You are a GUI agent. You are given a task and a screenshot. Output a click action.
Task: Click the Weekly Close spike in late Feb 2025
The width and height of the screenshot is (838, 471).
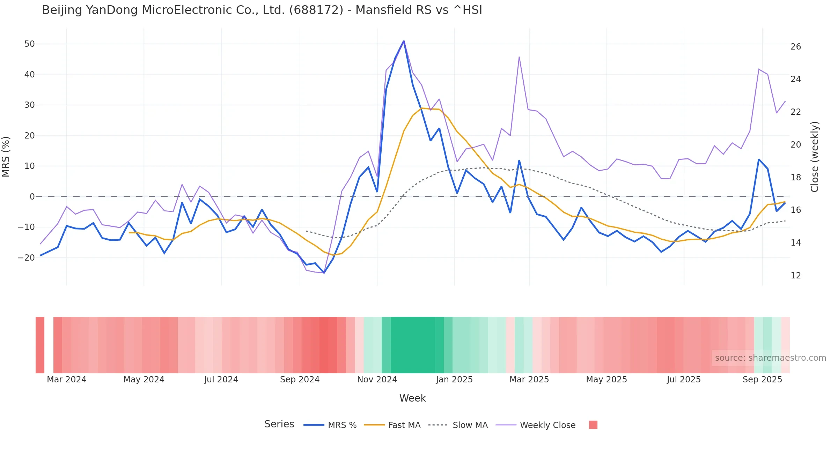(x=519, y=57)
